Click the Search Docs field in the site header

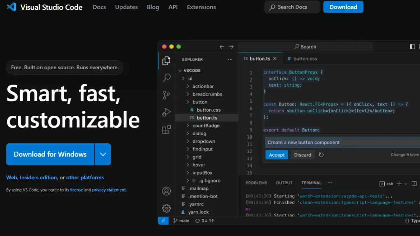(293, 7)
